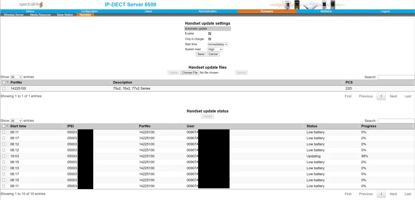Click Previous in update status pagination
Viewport: 415px width, 200px height.
[366, 194]
